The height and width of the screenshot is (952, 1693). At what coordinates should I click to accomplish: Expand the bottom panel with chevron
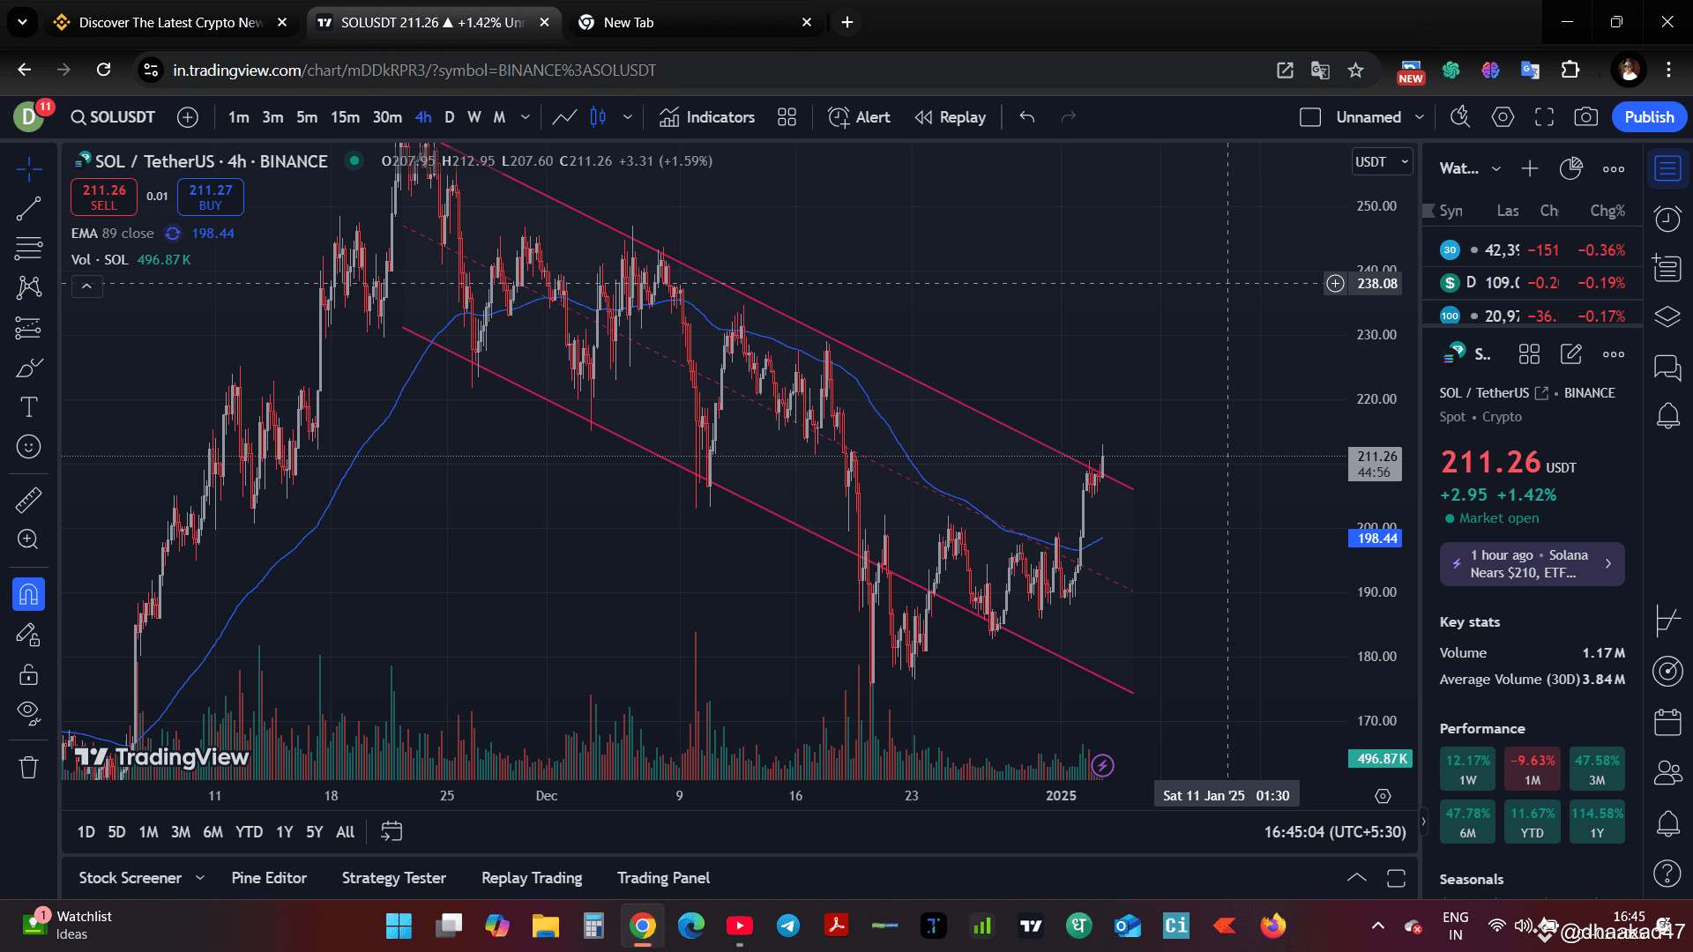click(1357, 878)
